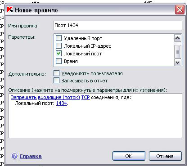Screen dimensions: 189x167
Task: Click the parameters list scroll down arrow
Action: pos(178,62)
